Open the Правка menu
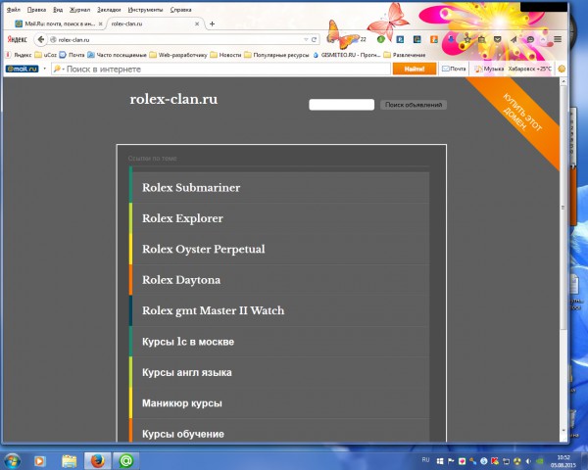The image size is (588, 470). pyautogui.click(x=36, y=10)
